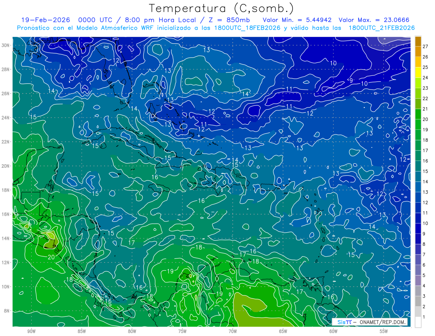Click the 75W longitude axis label
The height and width of the screenshot is (336, 435).
(182, 332)
